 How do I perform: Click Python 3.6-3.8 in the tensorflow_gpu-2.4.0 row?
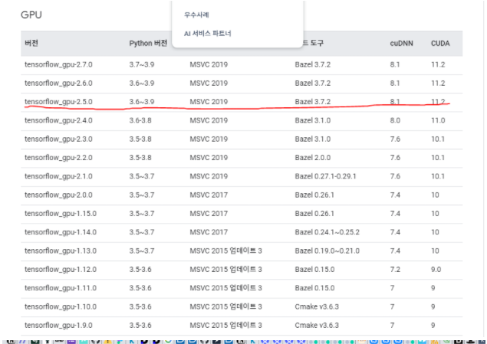(x=140, y=120)
